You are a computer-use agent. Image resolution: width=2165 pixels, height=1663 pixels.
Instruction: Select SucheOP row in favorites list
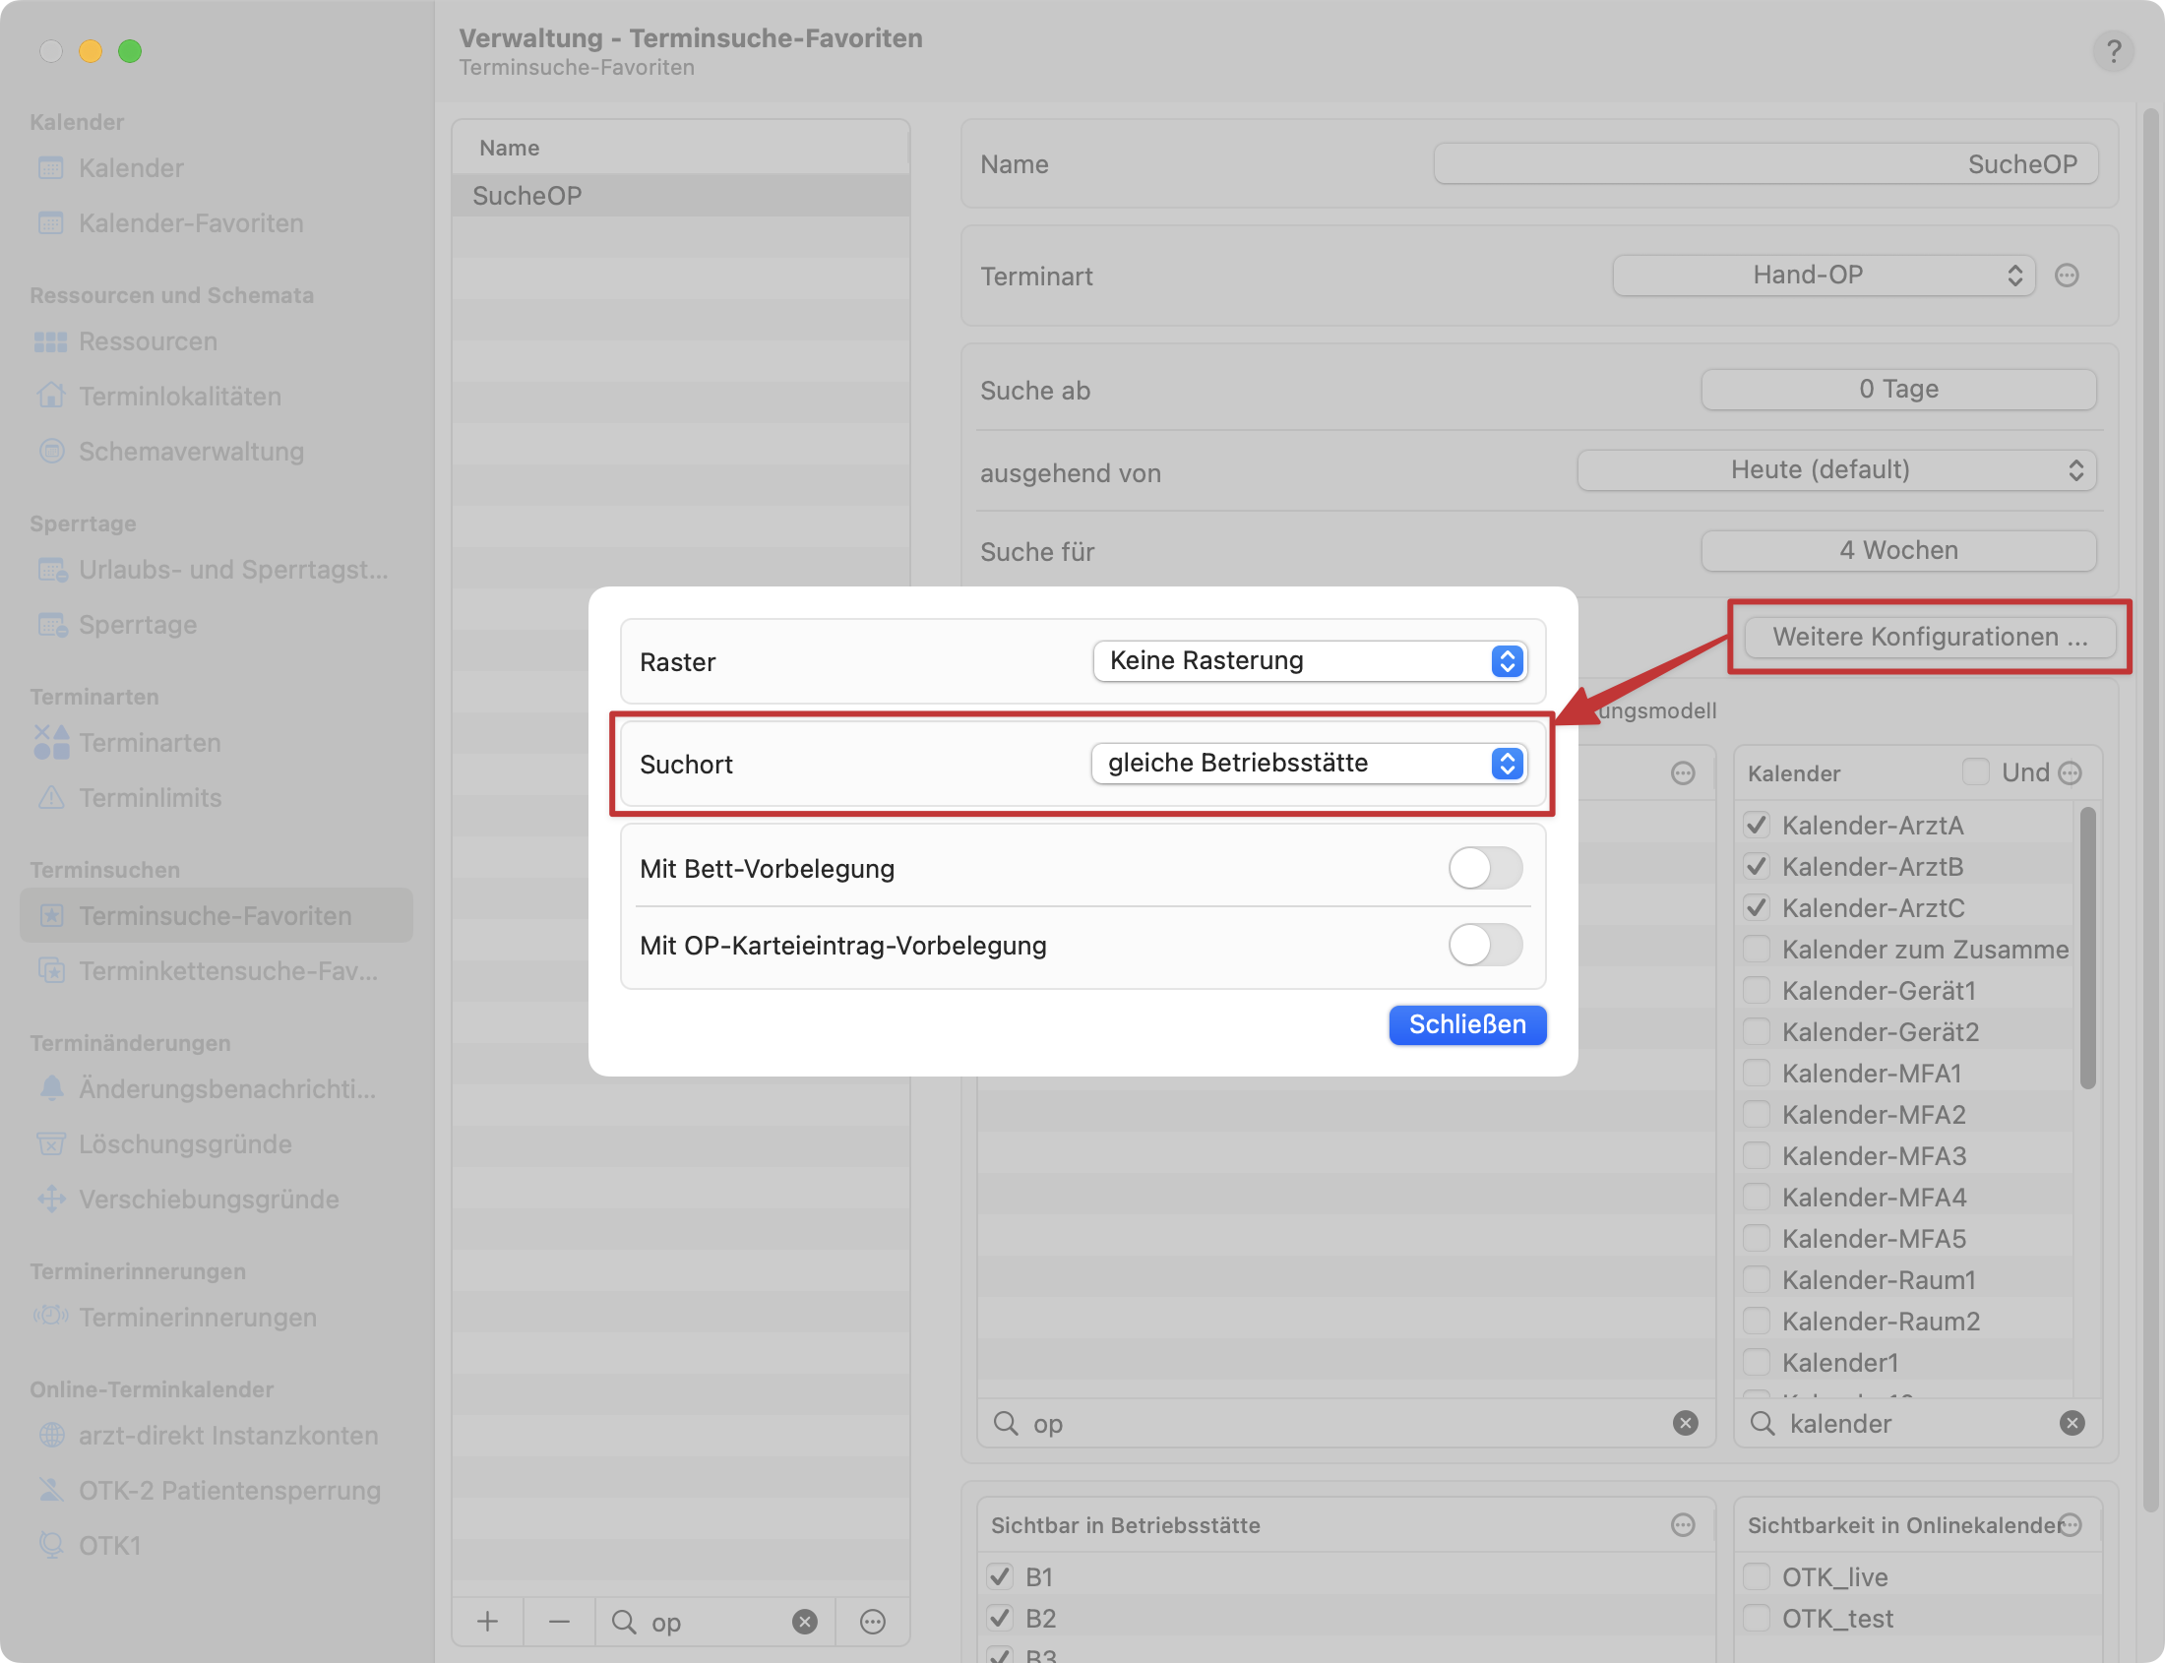(681, 196)
